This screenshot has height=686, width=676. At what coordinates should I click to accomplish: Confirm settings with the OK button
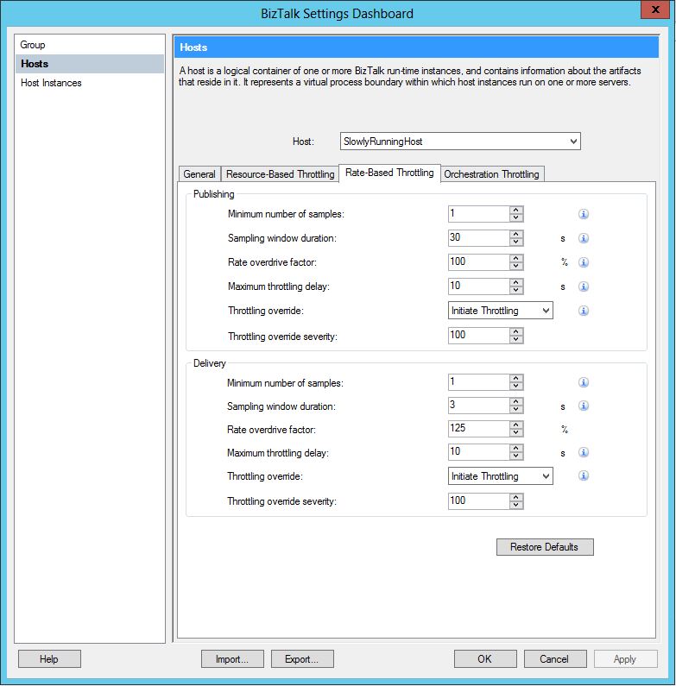tap(485, 659)
